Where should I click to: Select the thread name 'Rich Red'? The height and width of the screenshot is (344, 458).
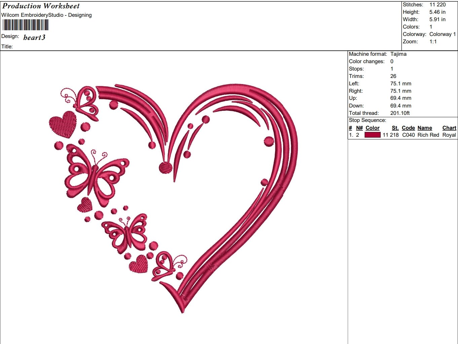[x=428, y=135]
